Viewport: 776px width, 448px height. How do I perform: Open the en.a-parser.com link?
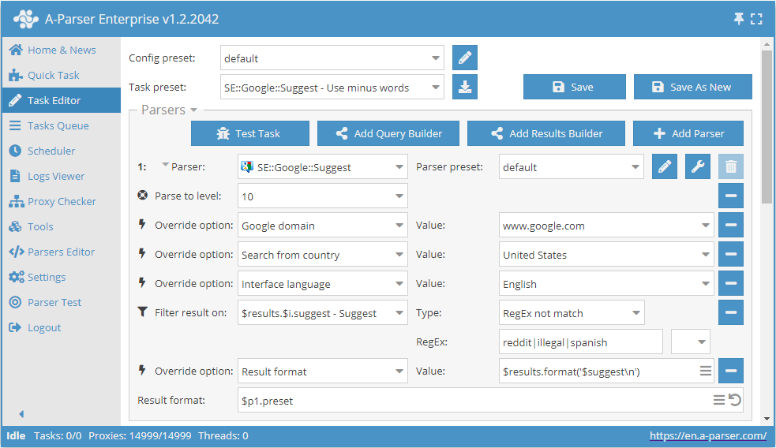click(707, 435)
